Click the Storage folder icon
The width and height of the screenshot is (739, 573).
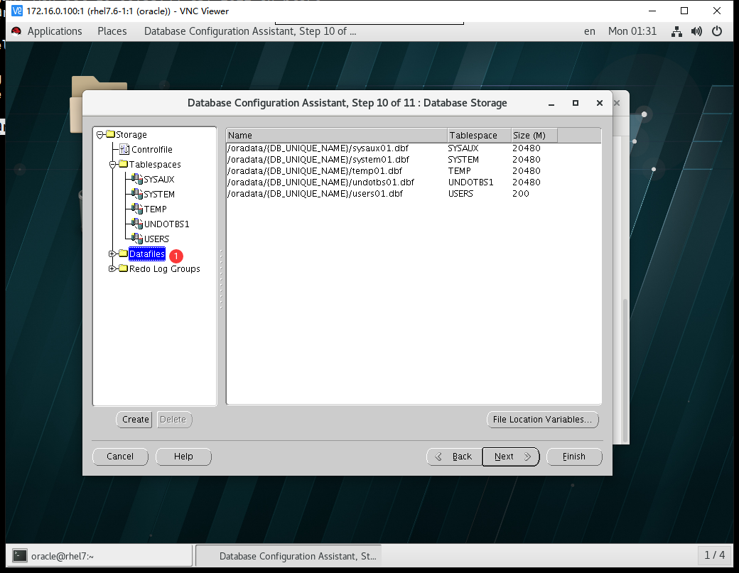point(110,134)
